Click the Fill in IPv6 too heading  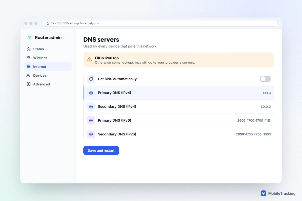tap(107, 58)
